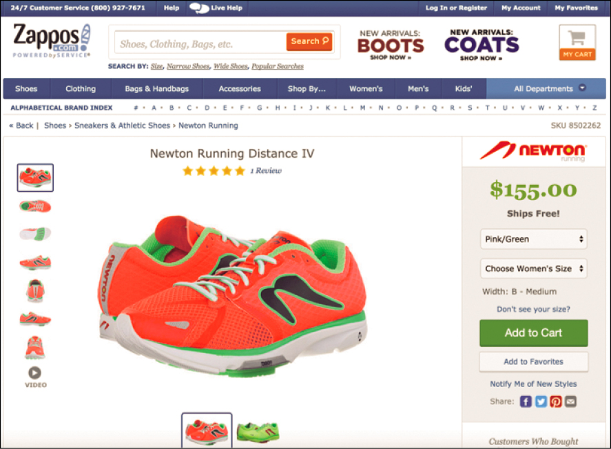Click the Wide Shoes search link
Image resolution: width=611 pixels, height=449 pixels.
pos(231,66)
